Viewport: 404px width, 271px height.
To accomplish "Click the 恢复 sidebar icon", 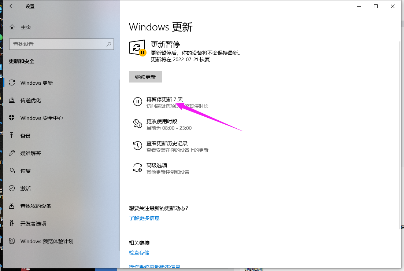I will [12, 171].
